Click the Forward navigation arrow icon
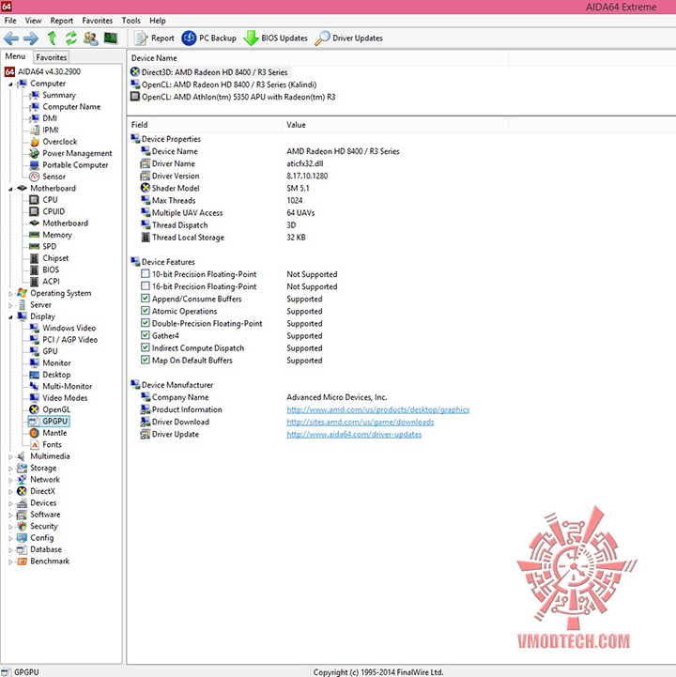 [x=31, y=38]
